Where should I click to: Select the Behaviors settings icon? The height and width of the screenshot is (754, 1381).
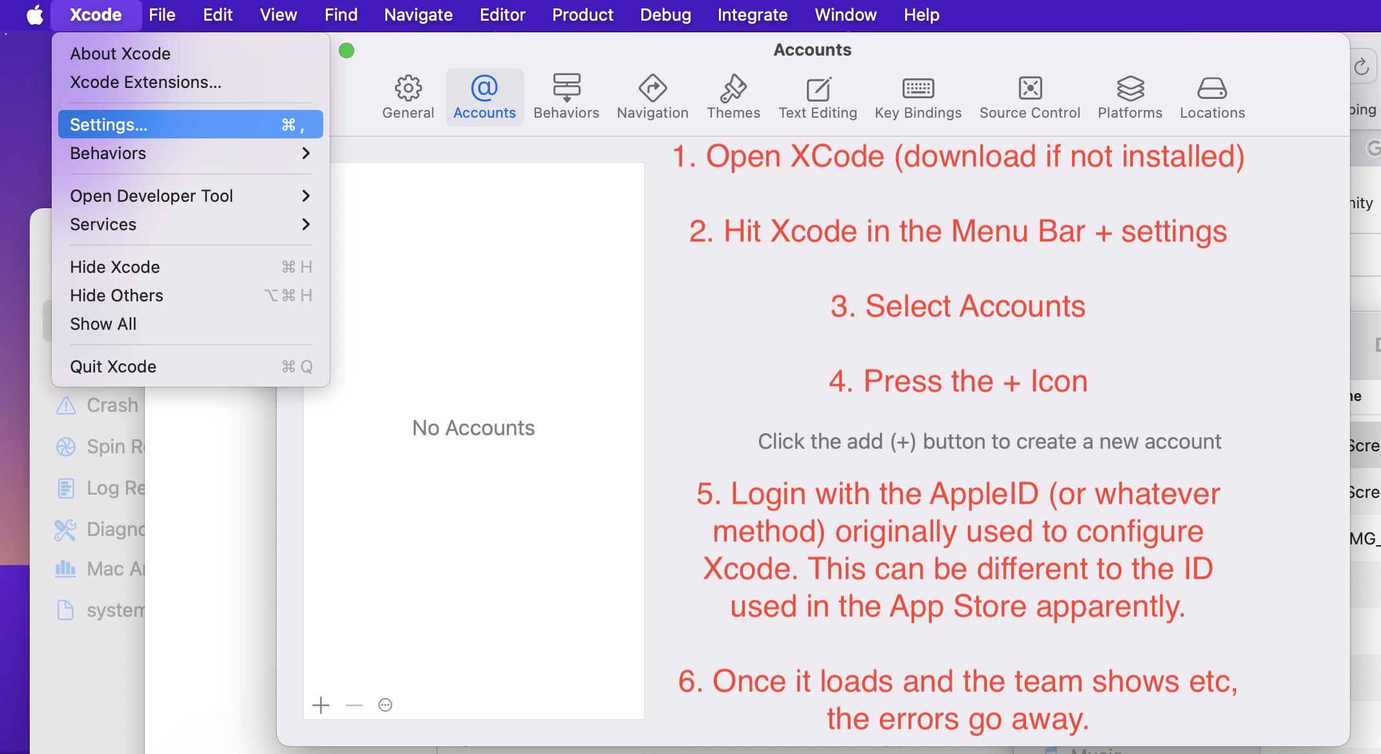[566, 97]
